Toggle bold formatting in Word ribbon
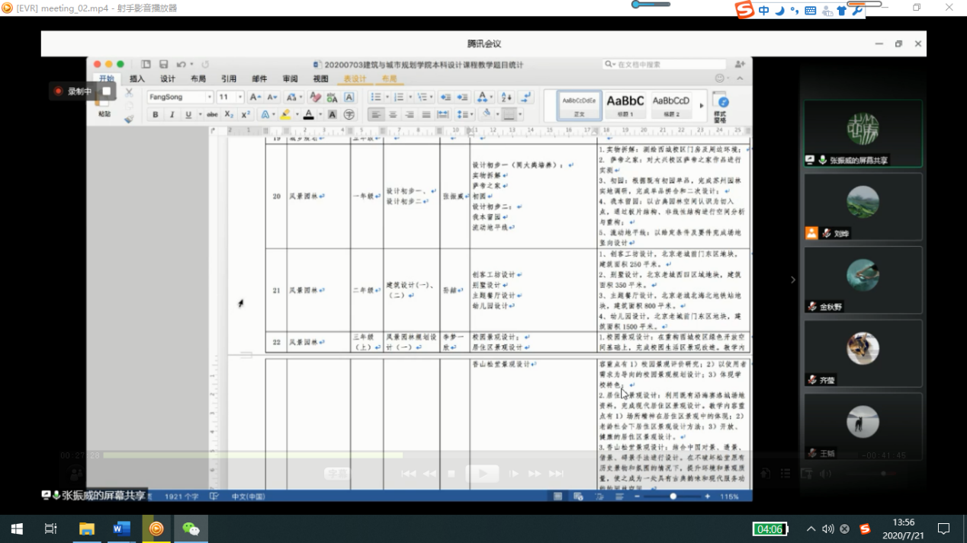 pyautogui.click(x=156, y=115)
